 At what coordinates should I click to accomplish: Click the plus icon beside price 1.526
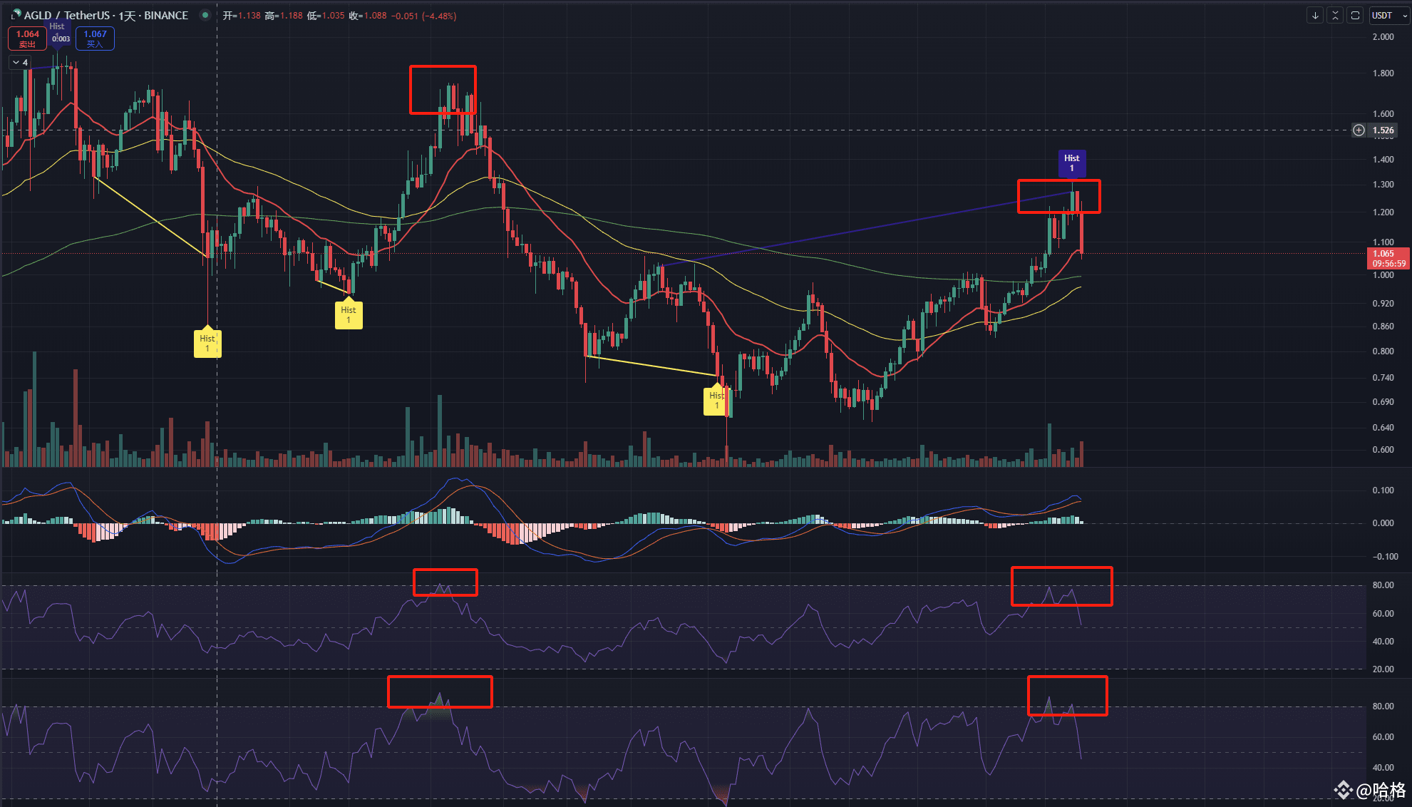tap(1359, 130)
